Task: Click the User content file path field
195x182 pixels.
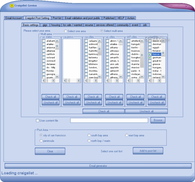Action: 109,120
